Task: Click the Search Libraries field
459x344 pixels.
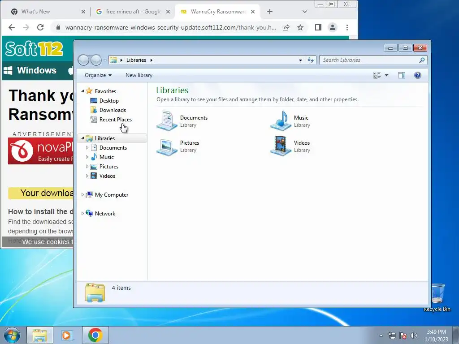Action: [x=373, y=60]
